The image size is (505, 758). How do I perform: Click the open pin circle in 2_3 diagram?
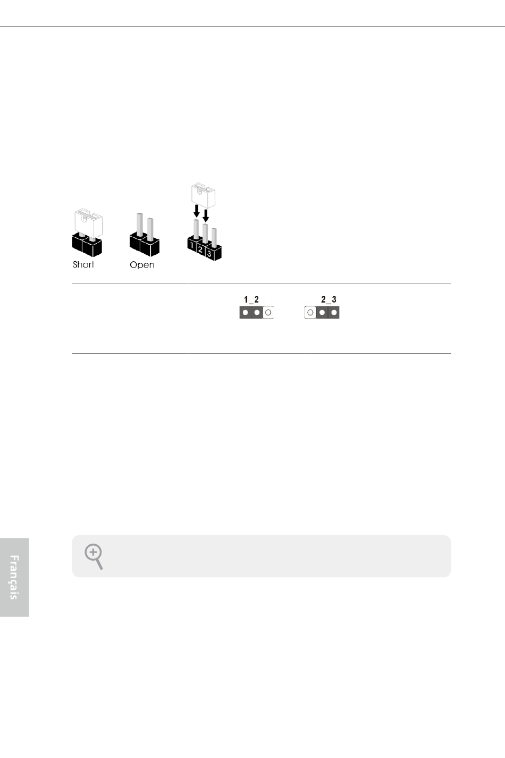[310, 313]
